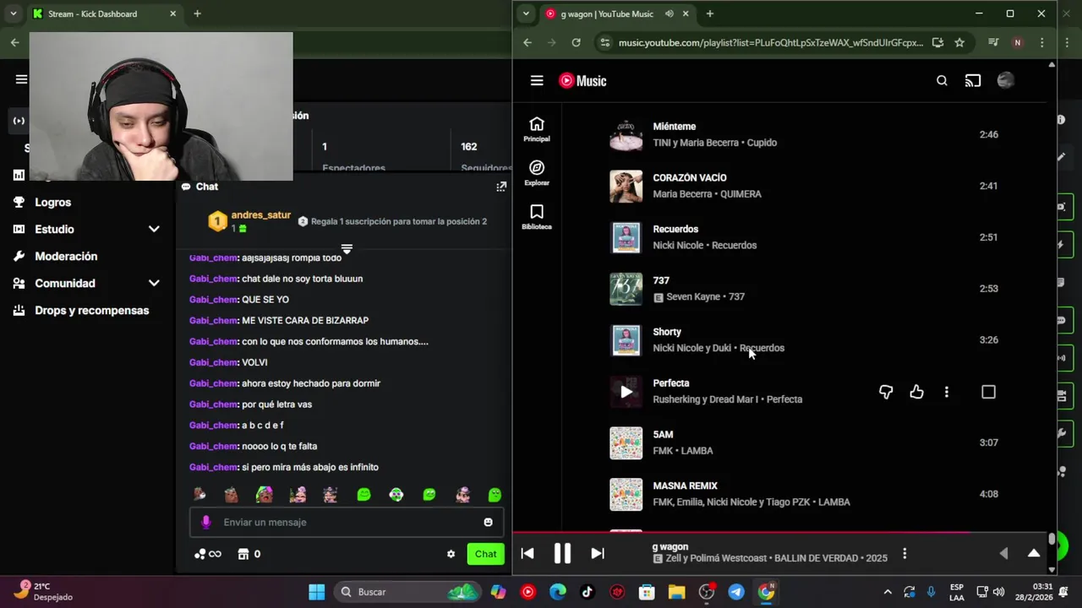Click the shop icon with 0
The height and width of the screenshot is (608, 1082).
249,554
